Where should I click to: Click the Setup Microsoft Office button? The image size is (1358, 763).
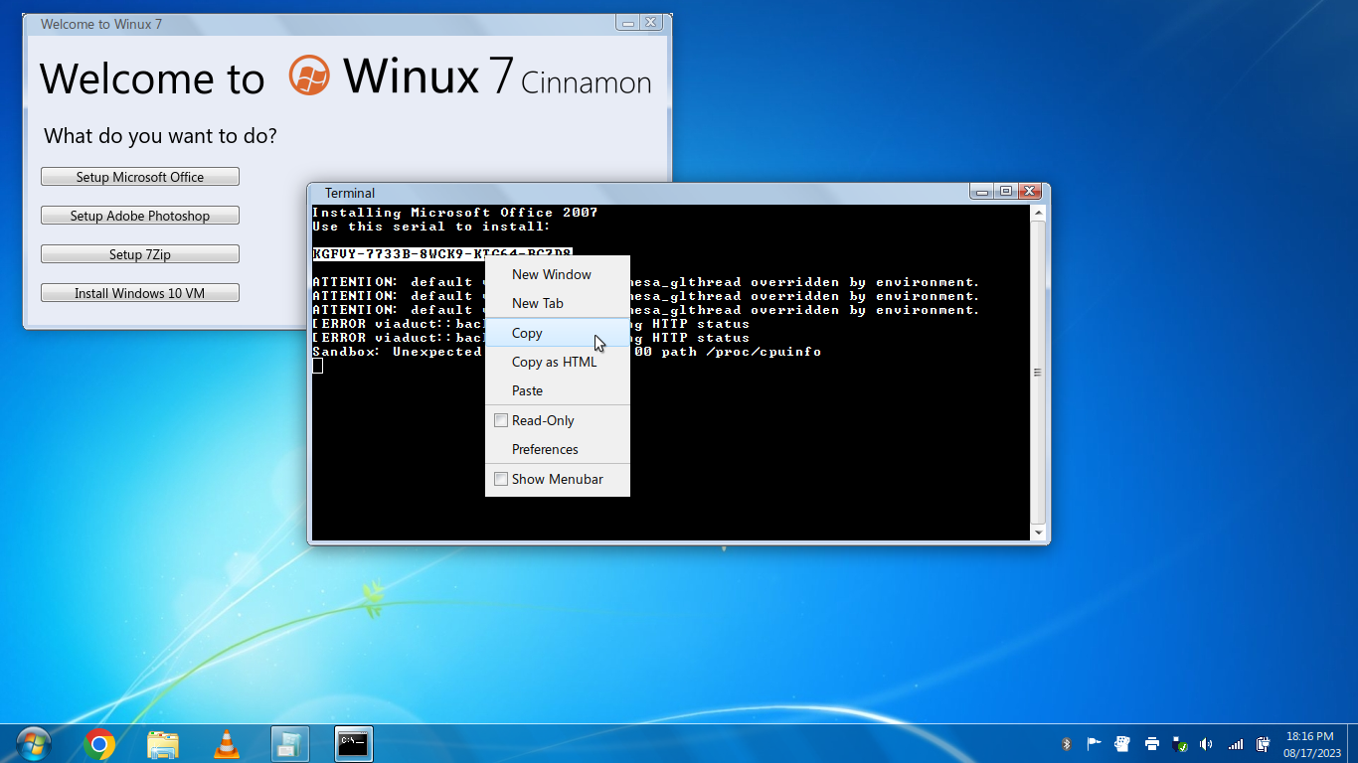tap(140, 177)
